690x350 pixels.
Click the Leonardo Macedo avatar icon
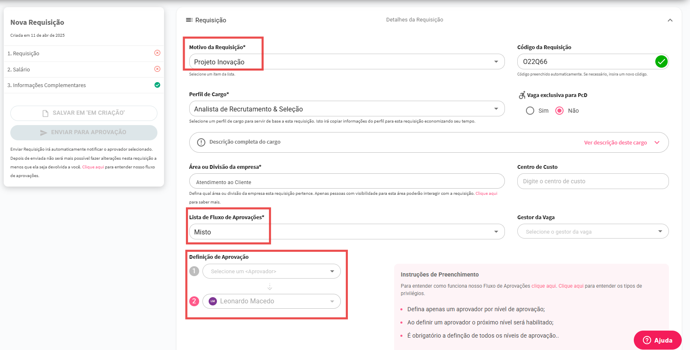pos(213,301)
